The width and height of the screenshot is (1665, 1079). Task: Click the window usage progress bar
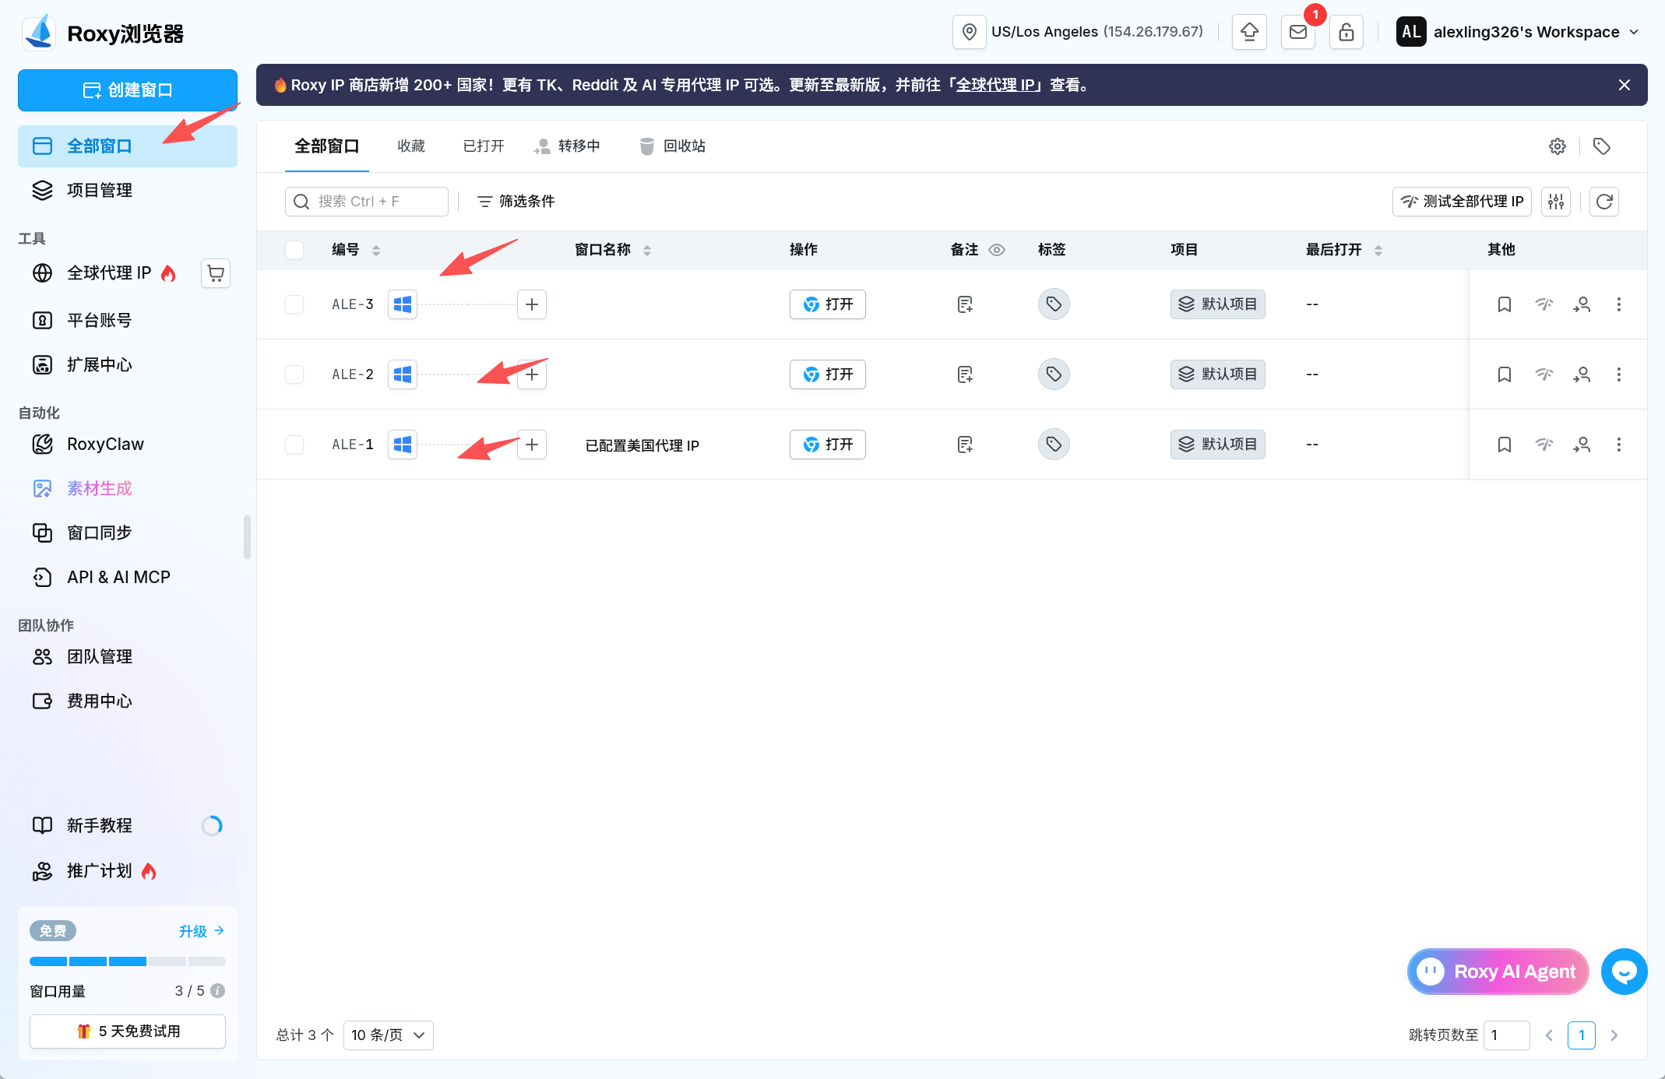[x=128, y=961]
